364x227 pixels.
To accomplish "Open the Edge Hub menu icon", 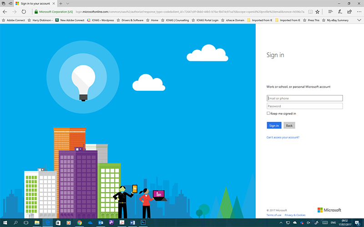I will tap(330, 11).
